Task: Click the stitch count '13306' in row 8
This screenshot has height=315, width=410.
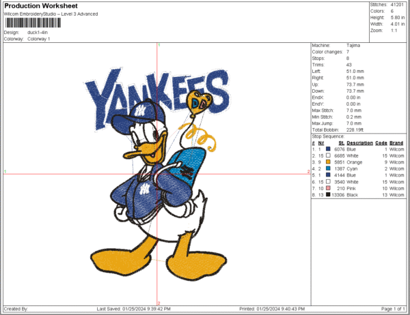Action: (338, 195)
